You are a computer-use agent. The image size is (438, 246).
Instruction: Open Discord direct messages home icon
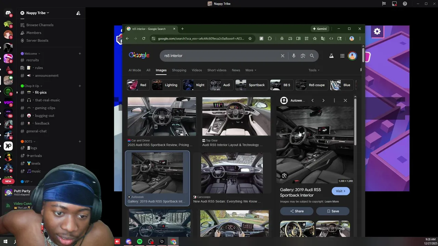click(x=8, y=13)
